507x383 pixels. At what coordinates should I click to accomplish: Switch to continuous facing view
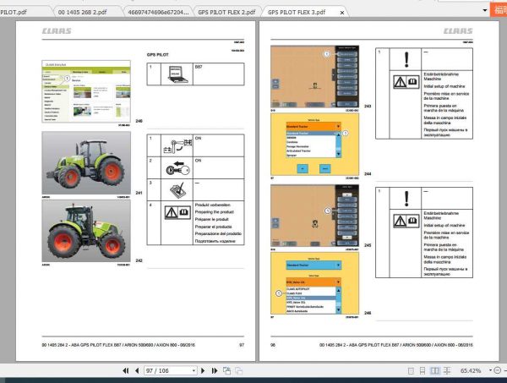click(447, 370)
